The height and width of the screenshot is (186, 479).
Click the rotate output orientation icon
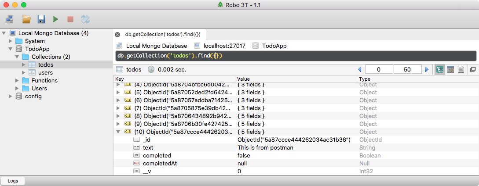pos(85,19)
